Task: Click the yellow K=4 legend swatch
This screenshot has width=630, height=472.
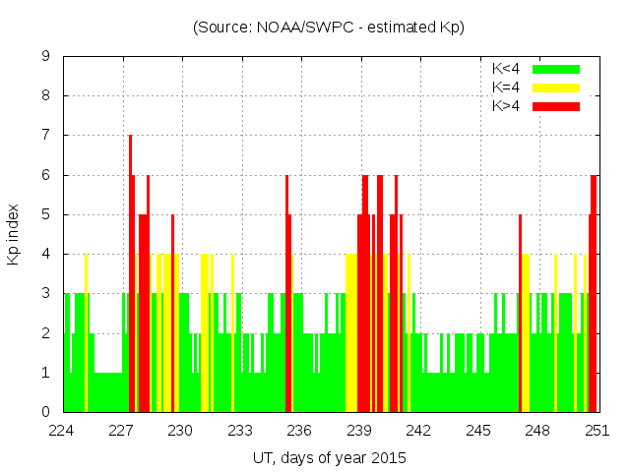Action: pos(556,88)
